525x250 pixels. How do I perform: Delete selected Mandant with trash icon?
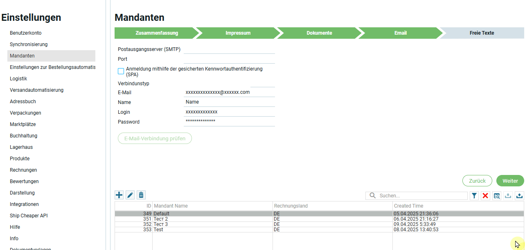(141, 195)
